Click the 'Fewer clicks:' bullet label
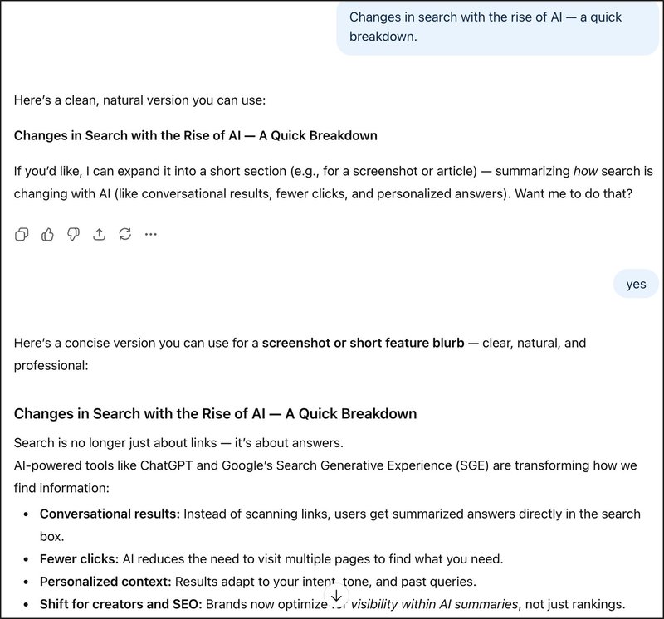664x619 pixels. (x=79, y=558)
